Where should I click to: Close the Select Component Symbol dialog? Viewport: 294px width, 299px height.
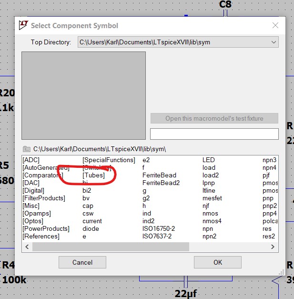275,25
